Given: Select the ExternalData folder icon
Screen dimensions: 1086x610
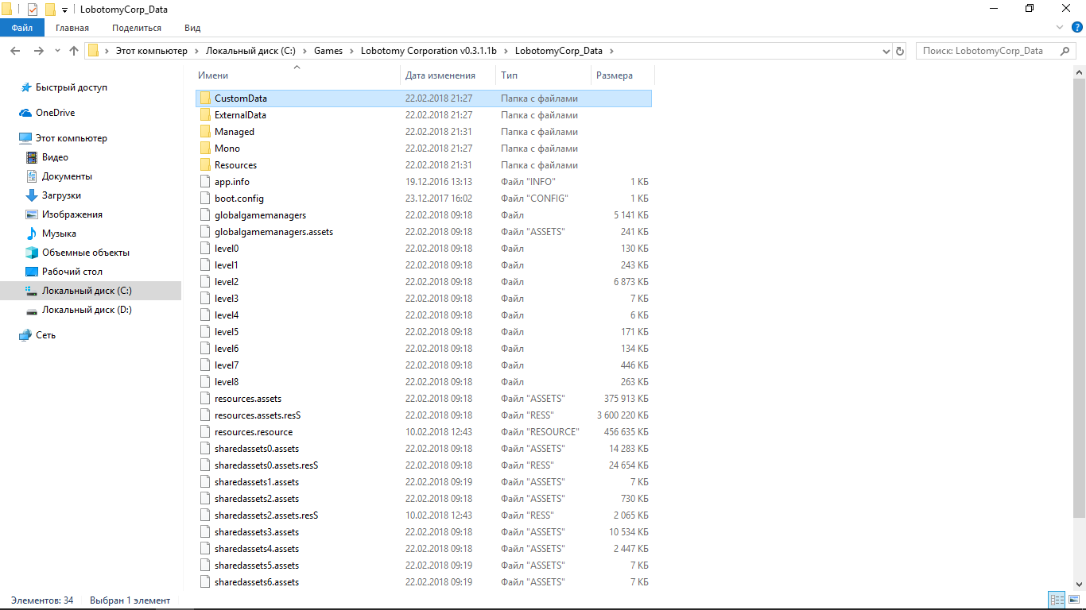Looking at the screenshot, I should click(205, 115).
